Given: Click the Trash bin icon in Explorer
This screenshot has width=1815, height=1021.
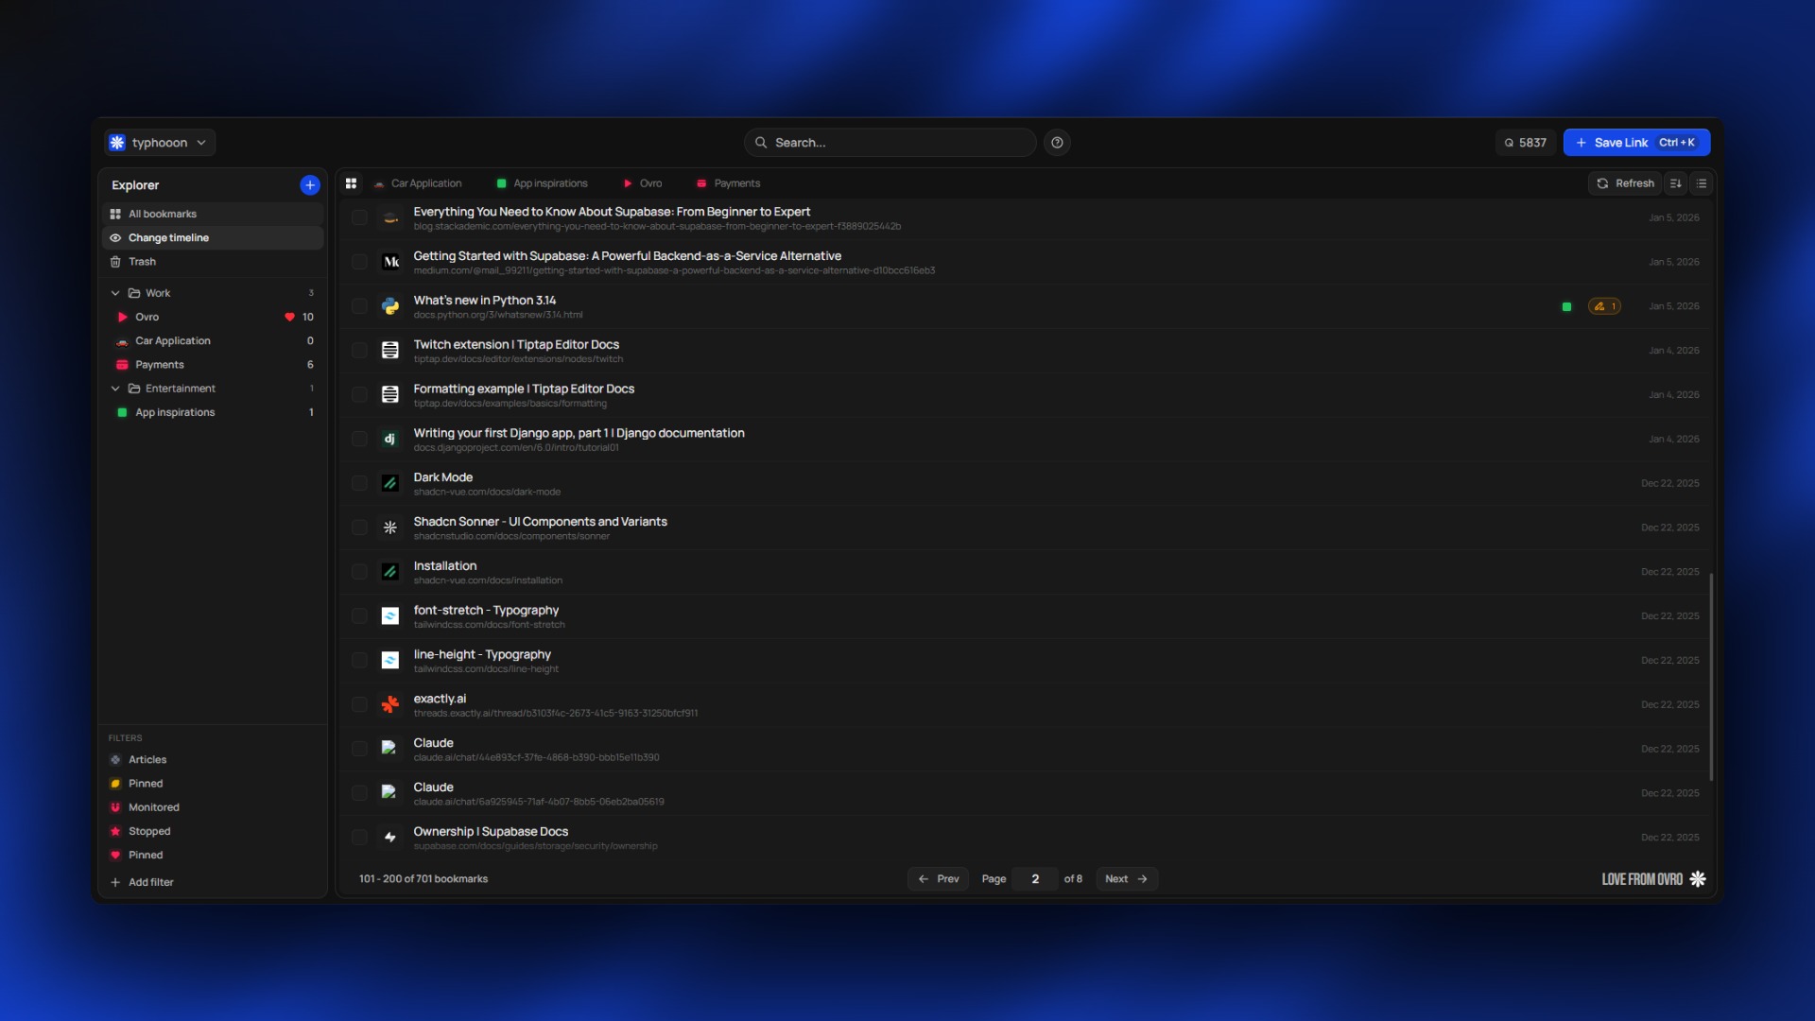Looking at the screenshot, I should pyautogui.click(x=115, y=262).
